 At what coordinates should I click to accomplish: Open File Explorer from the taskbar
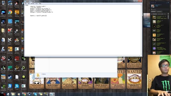click(x=13, y=94)
